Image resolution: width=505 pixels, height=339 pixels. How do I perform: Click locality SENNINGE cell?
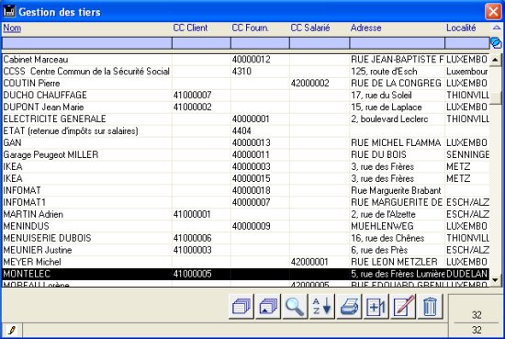467,154
